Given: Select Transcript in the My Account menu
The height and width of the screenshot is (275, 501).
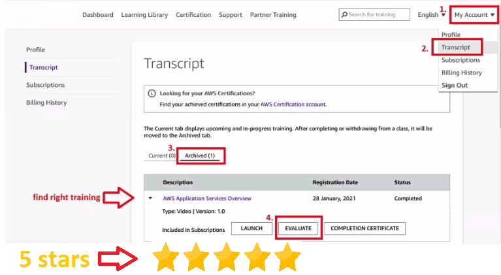Looking at the screenshot, I should click(x=456, y=47).
